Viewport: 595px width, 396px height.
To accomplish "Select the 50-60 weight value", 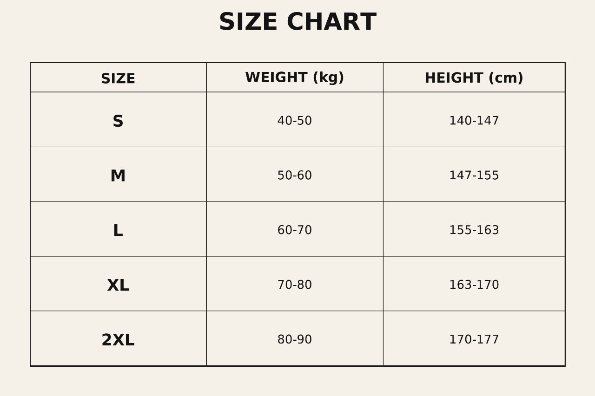I will [x=295, y=176].
